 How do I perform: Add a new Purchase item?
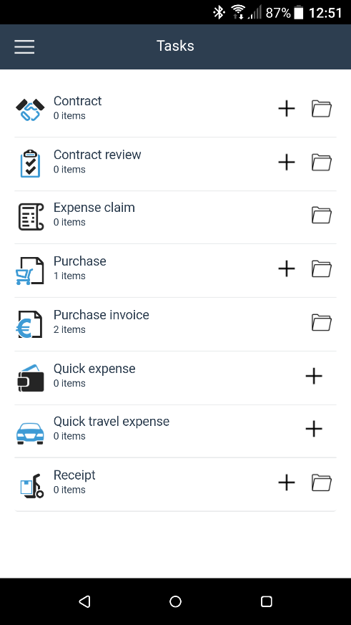287,268
